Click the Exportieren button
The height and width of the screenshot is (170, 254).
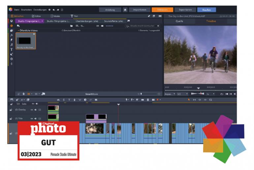pyautogui.click(x=185, y=10)
